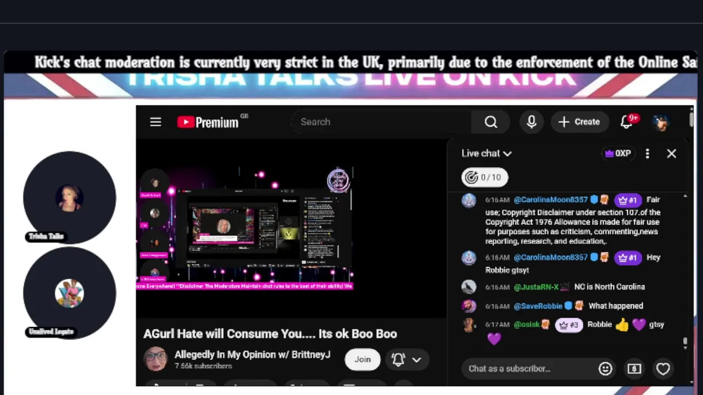The height and width of the screenshot is (395, 703).
Task: Click the 0/10 goal progress chip
Action: click(485, 177)
